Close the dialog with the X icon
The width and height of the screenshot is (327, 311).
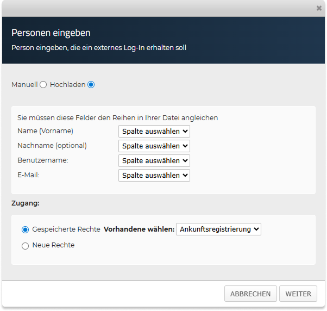point(318,8)
